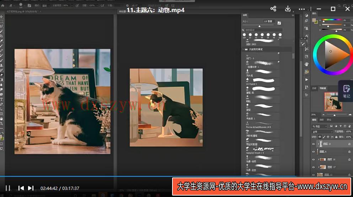The width and height of the screenshot is (353, 197).
Task: Download the video with download icon
Action: [x=288, y=9]
